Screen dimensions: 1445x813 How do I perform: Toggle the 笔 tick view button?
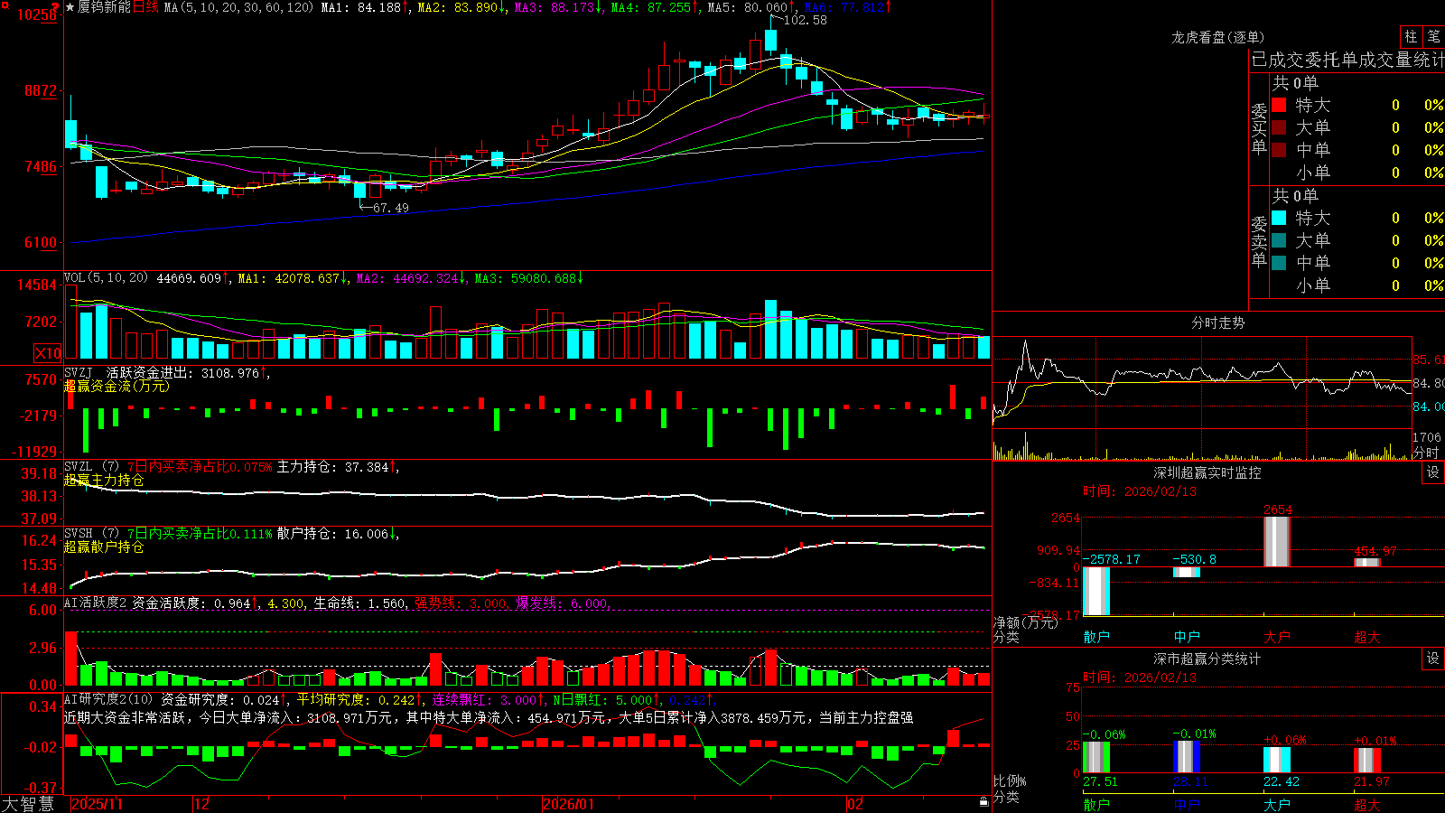(1433, 36)
